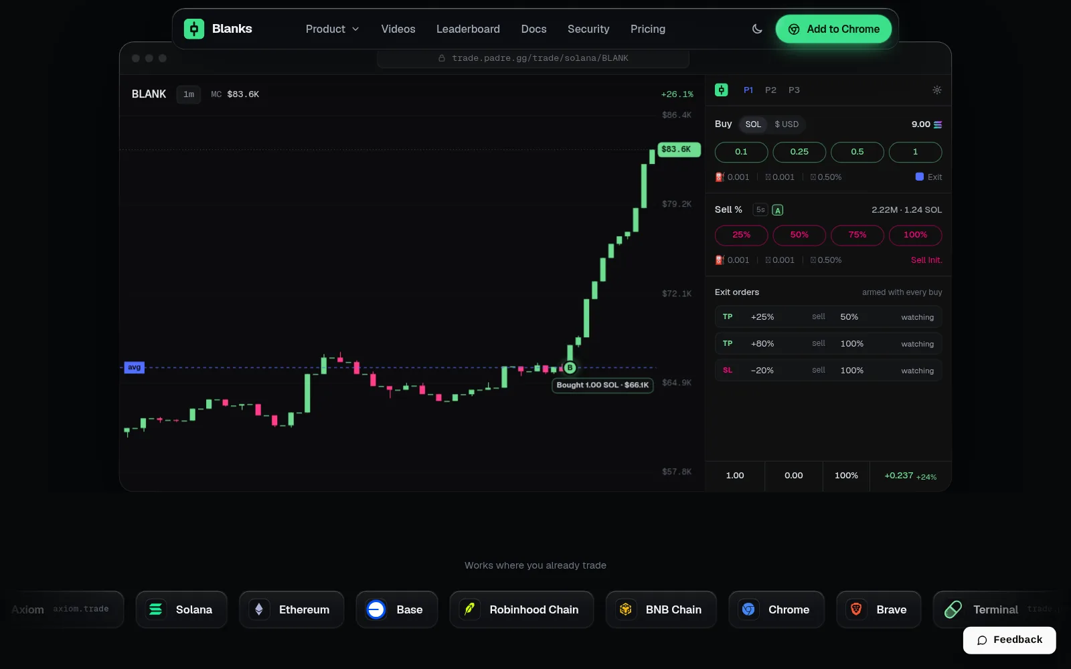Sell 50% of position
Image resolution: width=1071 pixels, height=669 pixels.
[x=799, y=235]
